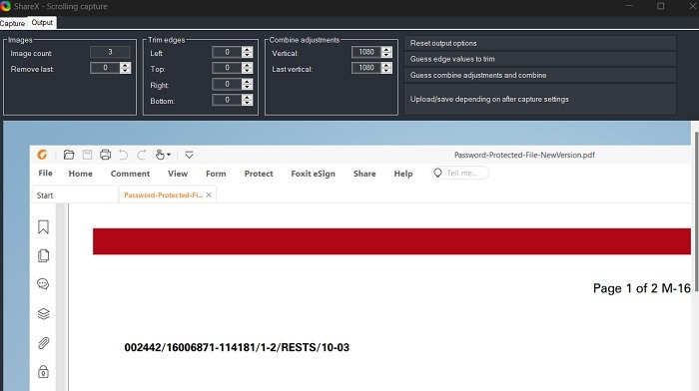Open the Help ribbon tab
Image resolution: width=699 pixels, height=391 pixels.
[x=403, y=174]
